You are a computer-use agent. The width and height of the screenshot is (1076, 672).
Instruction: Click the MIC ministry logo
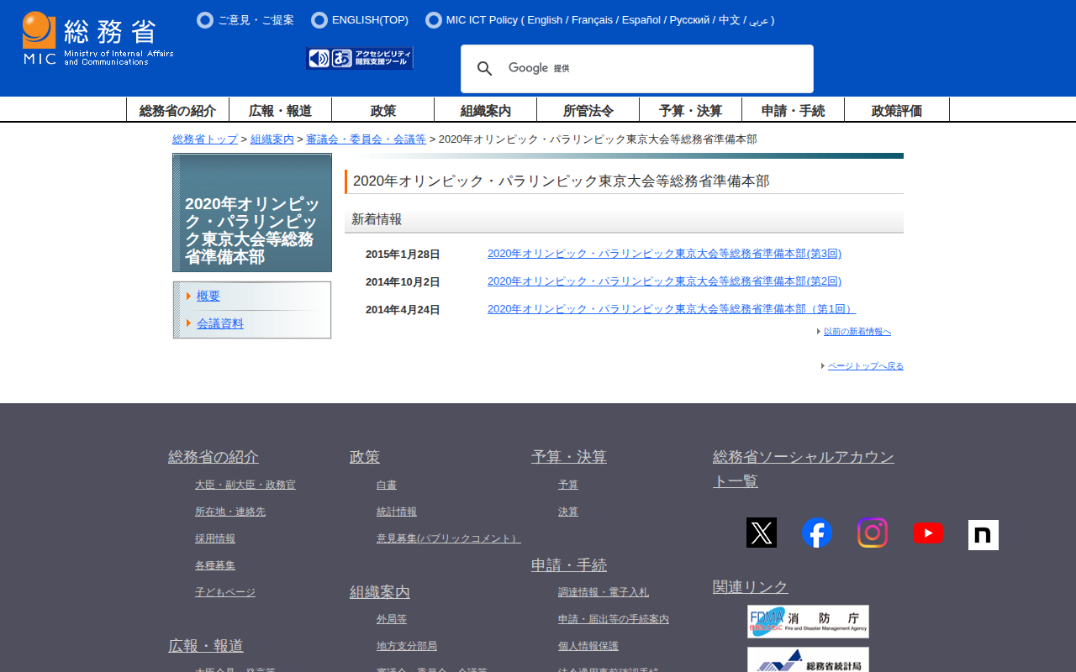tap(98, 39)
